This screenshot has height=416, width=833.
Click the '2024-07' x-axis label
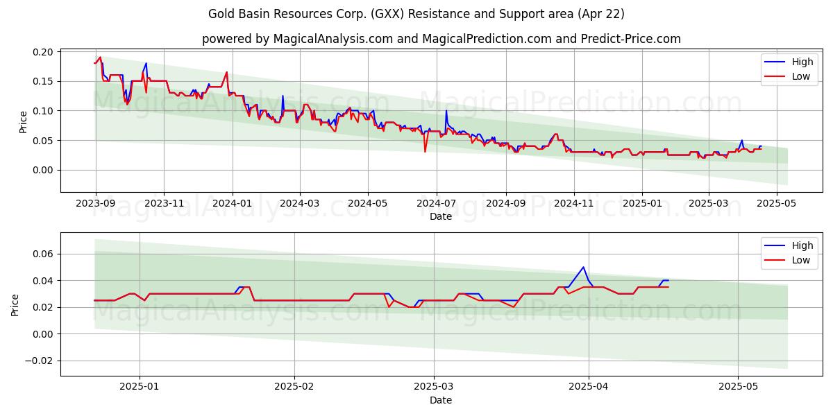pyautogui.click(x=436, y=202)
